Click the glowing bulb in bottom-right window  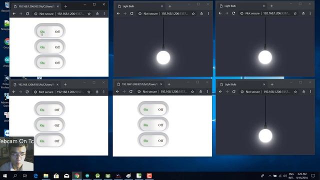265,135
